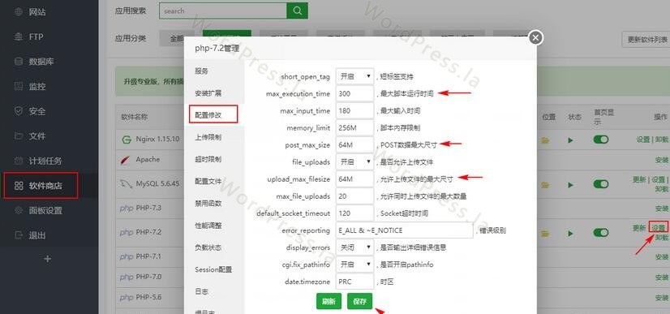Toggle the PHP-7.2 首页显示 switch
Viewport: 670px width, 314px height.
point(601,233)
